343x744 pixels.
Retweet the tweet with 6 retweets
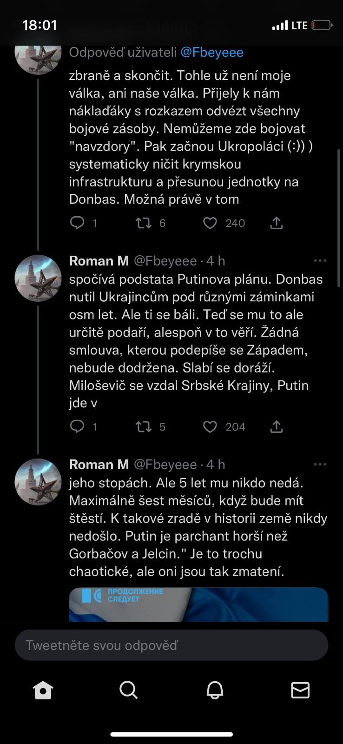[x=144, y=223]
